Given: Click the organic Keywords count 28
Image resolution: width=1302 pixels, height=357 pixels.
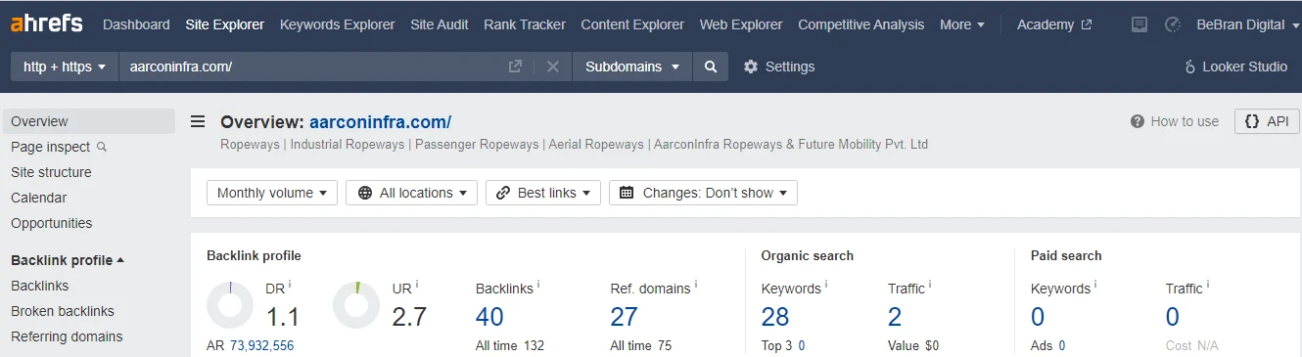Looking at the screenshot, I should click(x=775, y=317).
